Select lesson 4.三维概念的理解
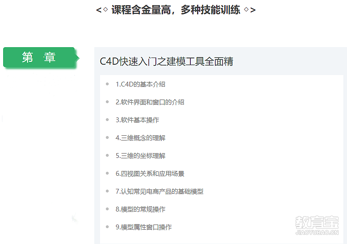The image size is (347, 244). tap(140, 138)
